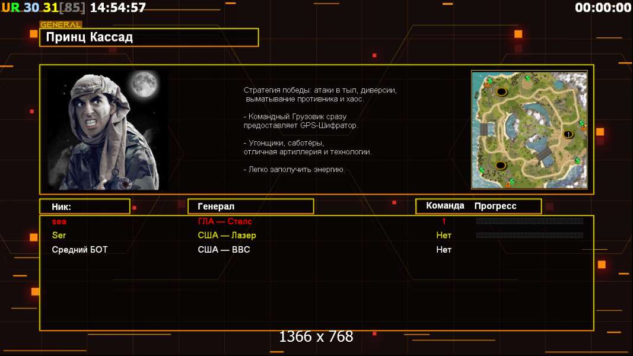The image size is (633, 356).
Task: Click 'ГЛА — Стелс' general entry
Action: tap(225, 221)
